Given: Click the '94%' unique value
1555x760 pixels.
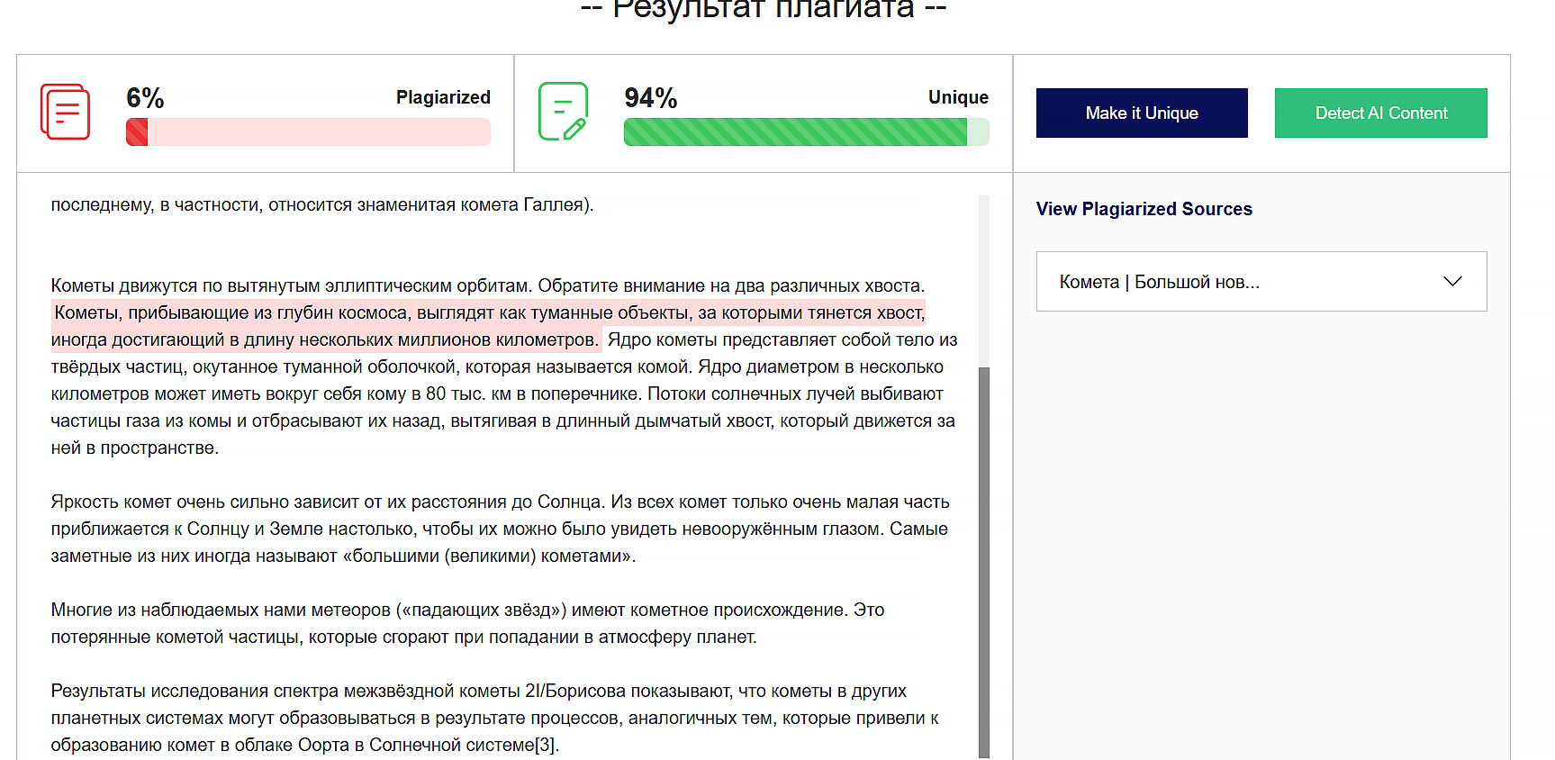Looking at the screenshot, I should tap(651, 97).
